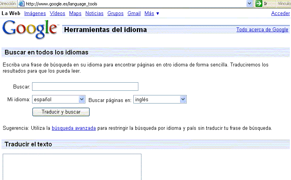Click the Traducir el texto text area
Image resolution: width=291 pixels, height=180 pixels.
[72, 167]
